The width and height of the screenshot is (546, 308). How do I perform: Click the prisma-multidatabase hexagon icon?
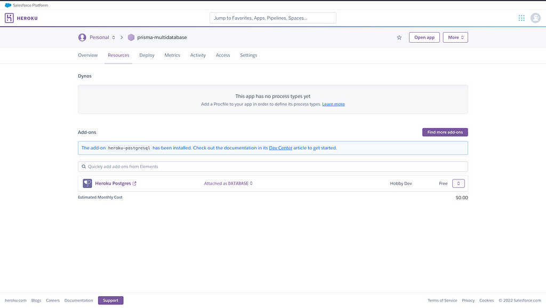[131, 37]
